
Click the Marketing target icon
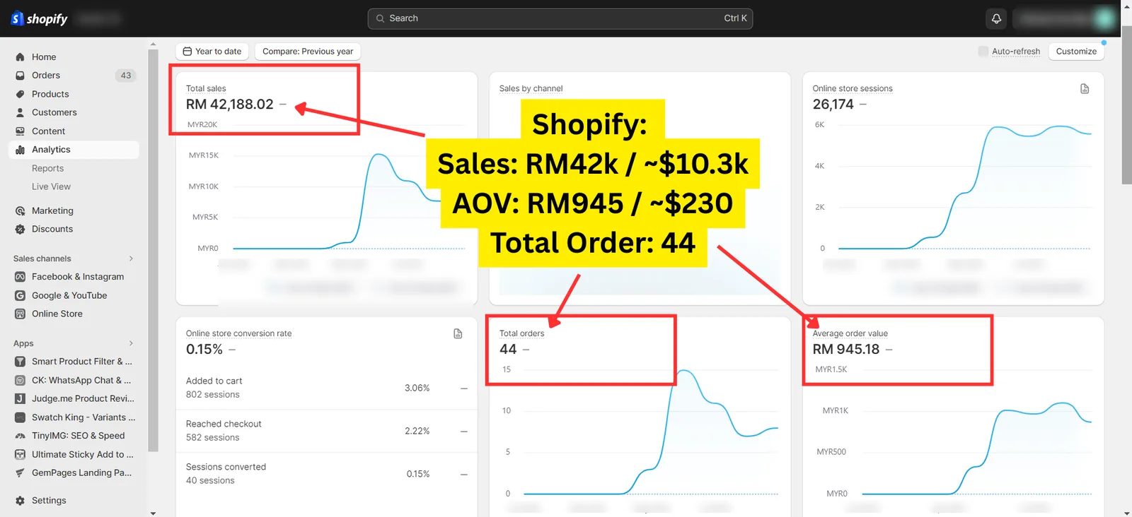pyautogui.click(x=20, y=210)
